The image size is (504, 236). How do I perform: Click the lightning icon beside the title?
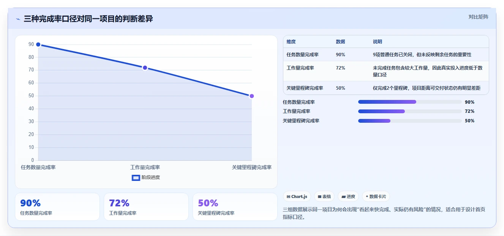(18, 19)
